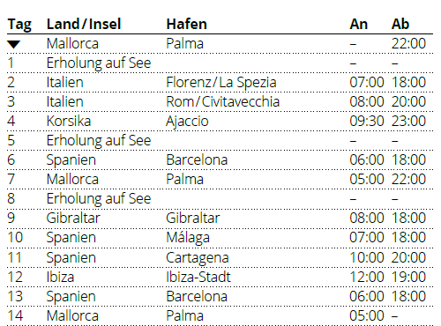441x326 pixels.
Task: Select the Tag column header
Action: point(19,25)
